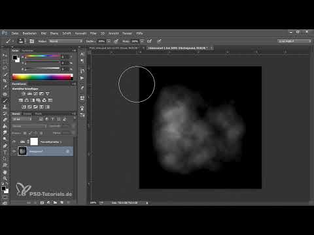This screenshot has width=314, height=235.
Task: Add a Black & White adjustment
Action: click(33, 101)
